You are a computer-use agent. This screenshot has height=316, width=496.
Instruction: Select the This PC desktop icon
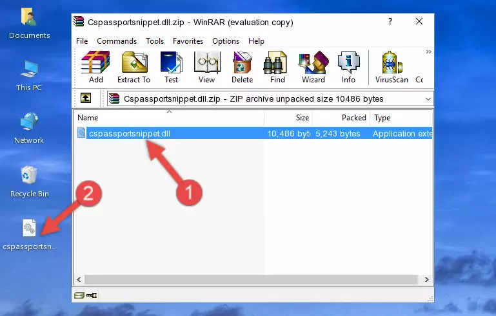(x=29, y=75)
